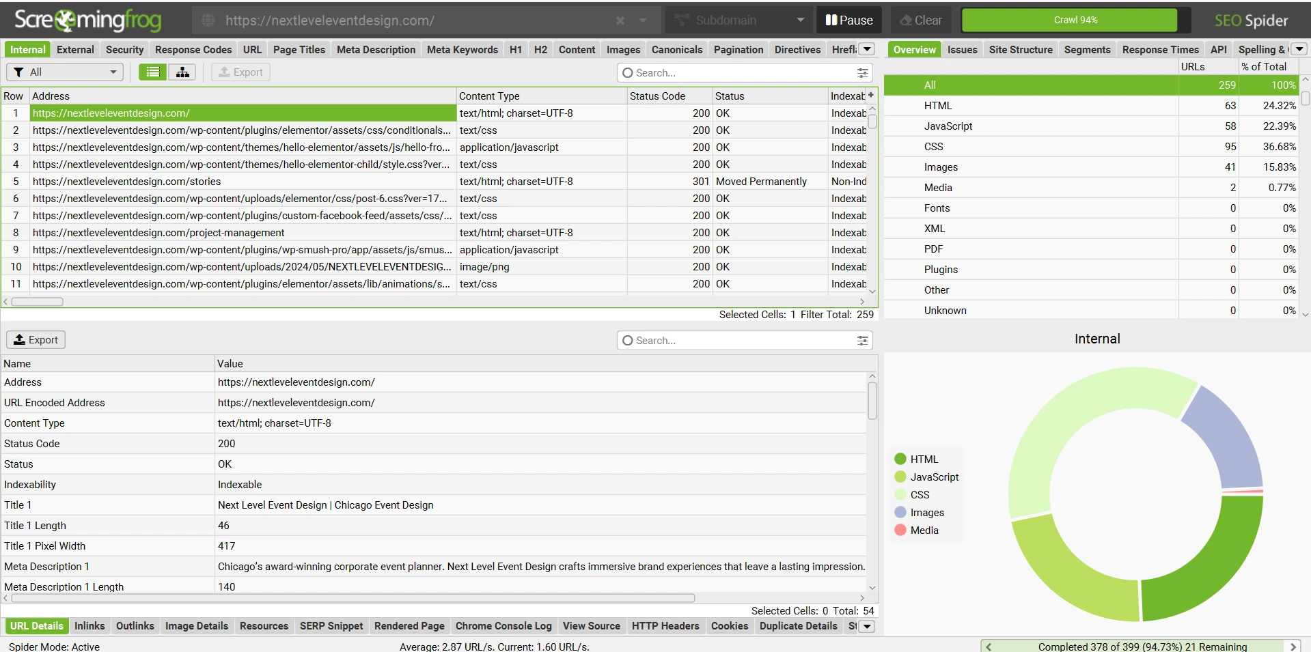Viewport: 1311px width, 652px height.
Task: Switch to list view icon
Action: click(x=153, y=72)
